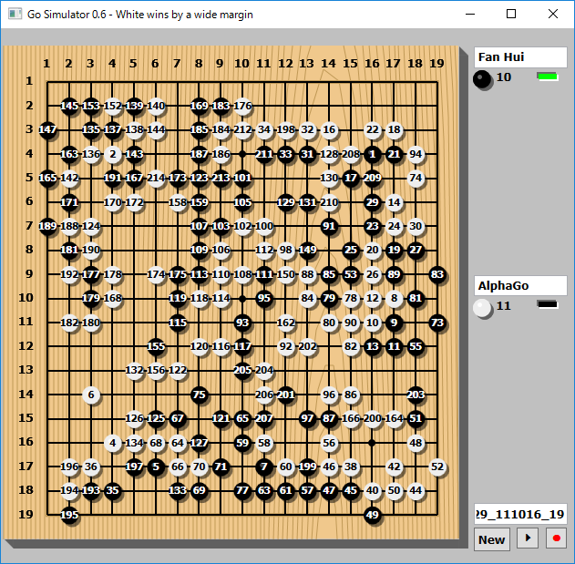This screenshot has width=575, height=564.
Task: Click black stone numbered 205
Action: (x=242, y=371)
